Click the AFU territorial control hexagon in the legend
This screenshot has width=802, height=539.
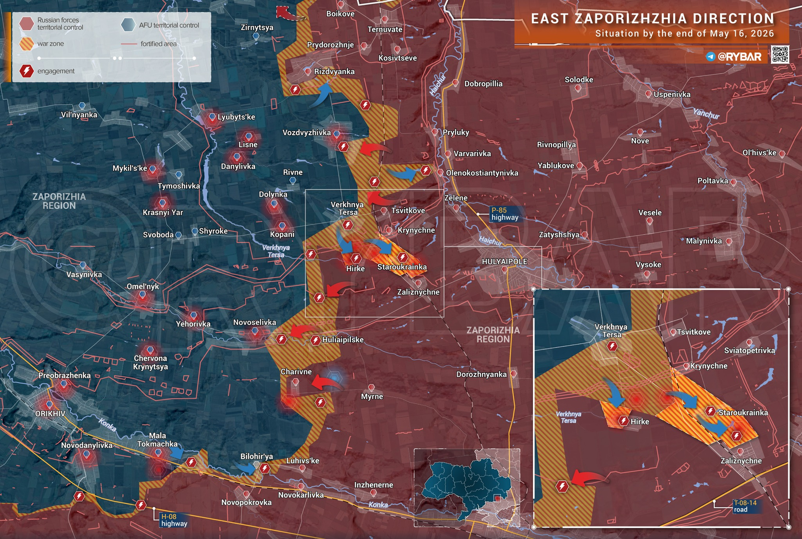(x=128, y=24)
